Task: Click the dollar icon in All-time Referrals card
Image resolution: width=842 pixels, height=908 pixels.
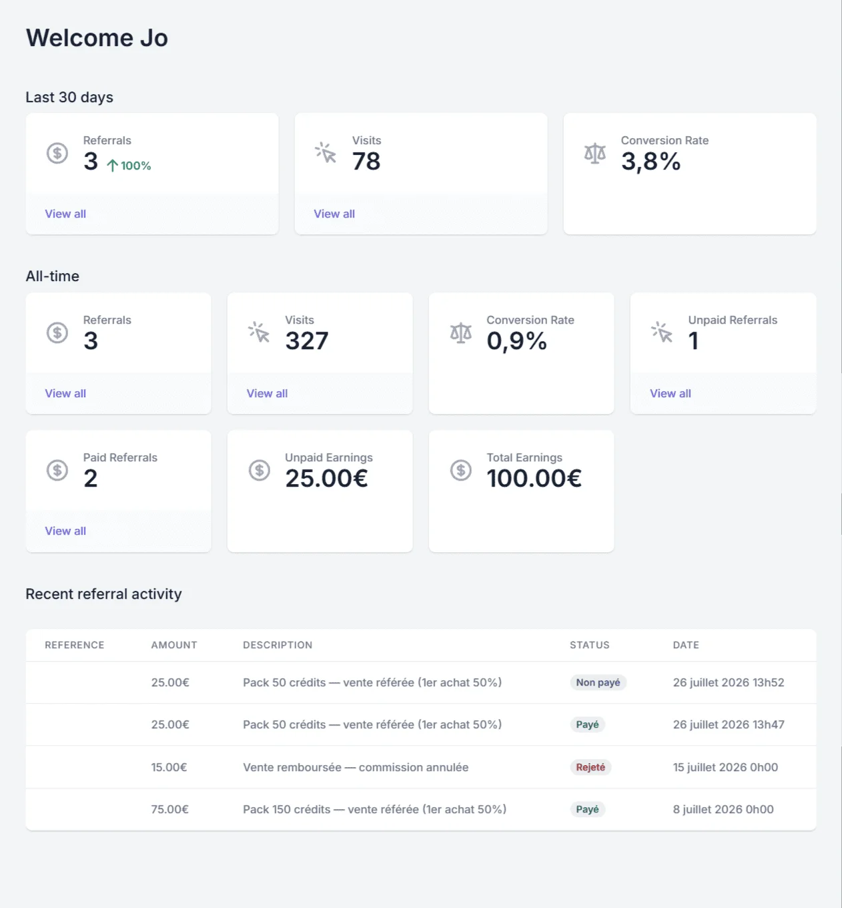Action: (57, 332)
